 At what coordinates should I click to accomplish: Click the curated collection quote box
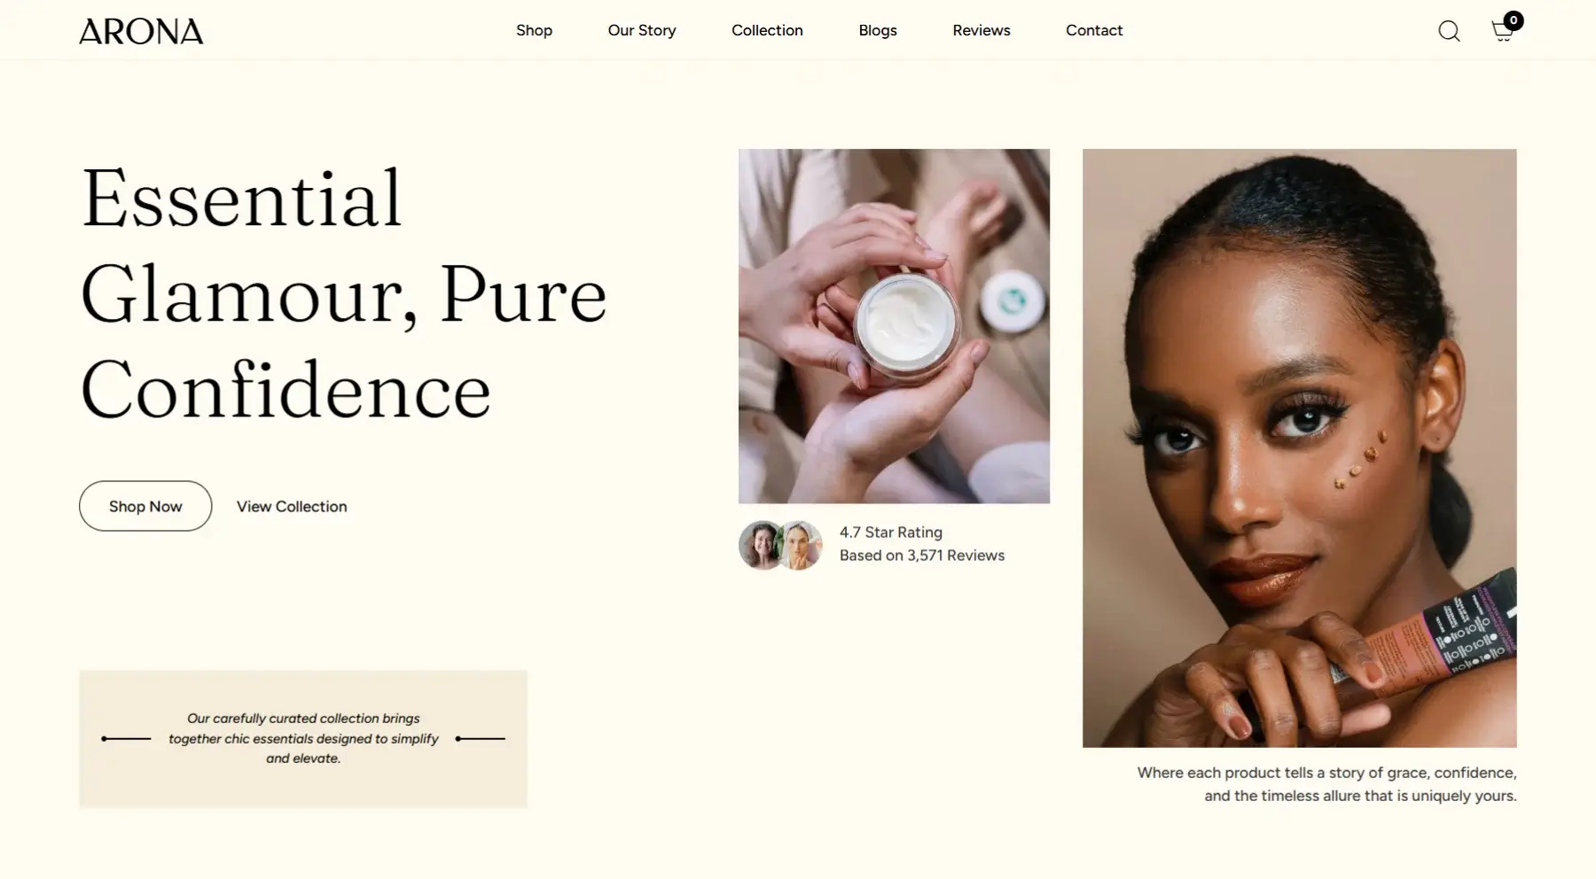303,739
